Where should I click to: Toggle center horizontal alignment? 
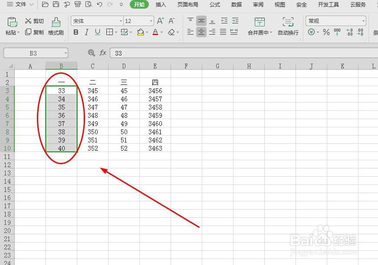[201, 32]
